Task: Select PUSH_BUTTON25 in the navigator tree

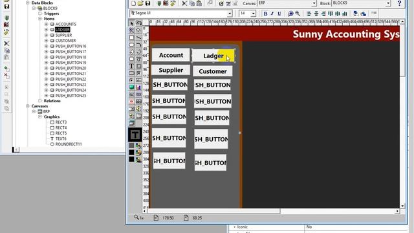Action: 71,96
